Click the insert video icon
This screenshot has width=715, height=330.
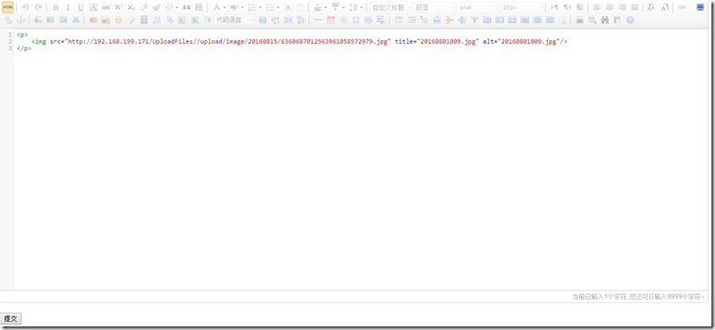point(144,20)
